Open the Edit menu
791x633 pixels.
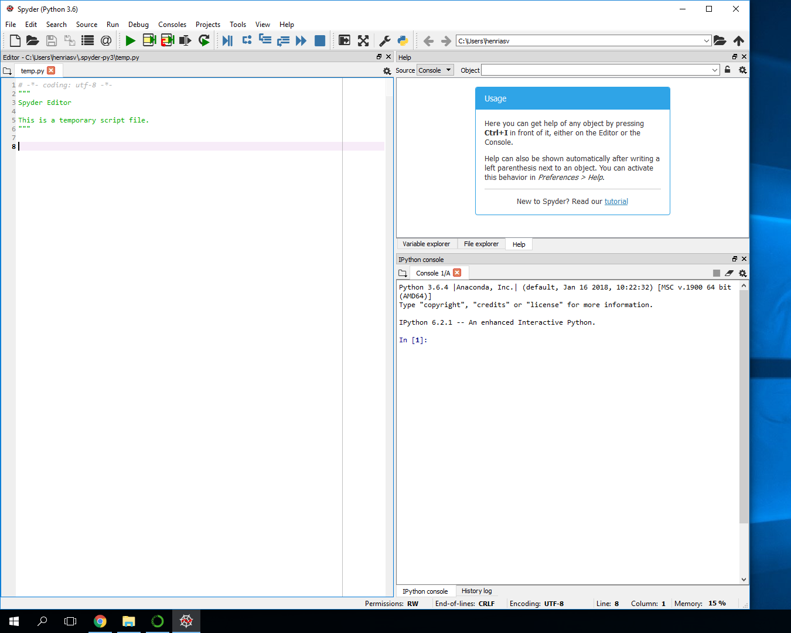click(x=31, y=25)
